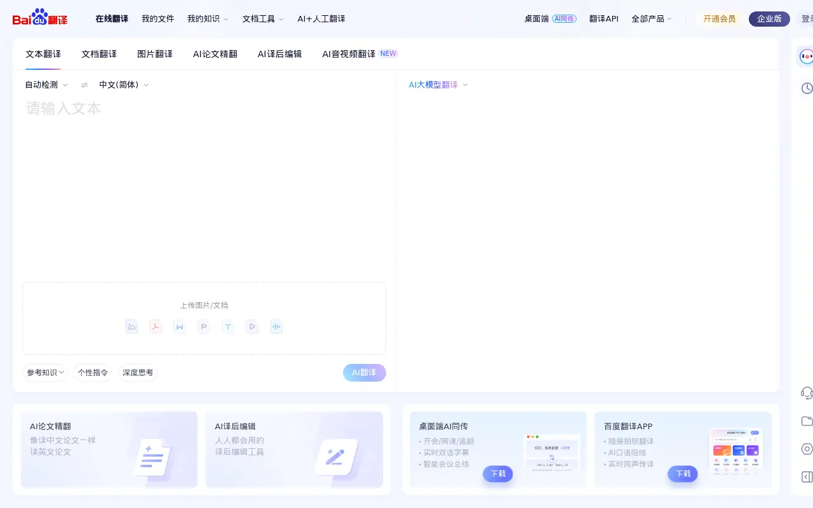Screen dimensions: 813x508
Task: Open the settings gear icon in right sidebar
Action: pyautogui.click(x=807, y=449)
